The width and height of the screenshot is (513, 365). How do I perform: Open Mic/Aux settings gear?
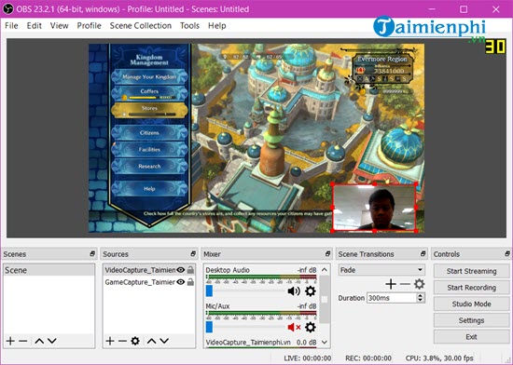coord(311,327)
